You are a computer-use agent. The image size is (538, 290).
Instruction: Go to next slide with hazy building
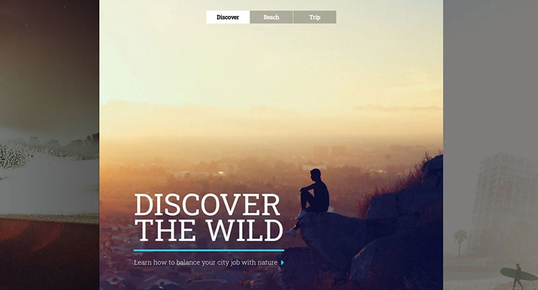point(490,145)
